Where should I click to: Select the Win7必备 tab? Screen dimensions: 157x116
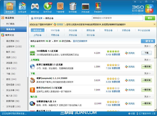pos(55,30)
